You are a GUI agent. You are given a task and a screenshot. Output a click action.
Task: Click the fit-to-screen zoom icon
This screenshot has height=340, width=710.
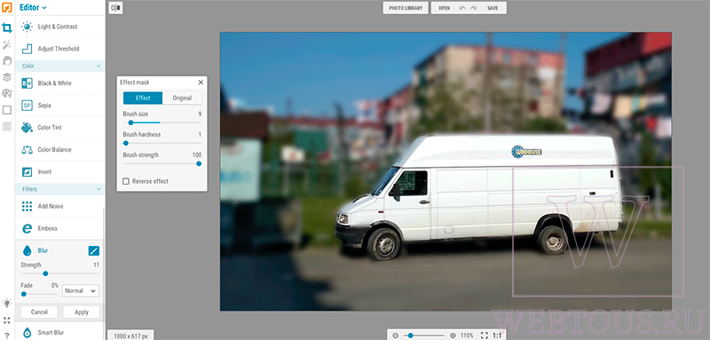484,336
